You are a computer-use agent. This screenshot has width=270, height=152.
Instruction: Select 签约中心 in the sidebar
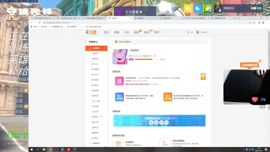pos(95,75)
